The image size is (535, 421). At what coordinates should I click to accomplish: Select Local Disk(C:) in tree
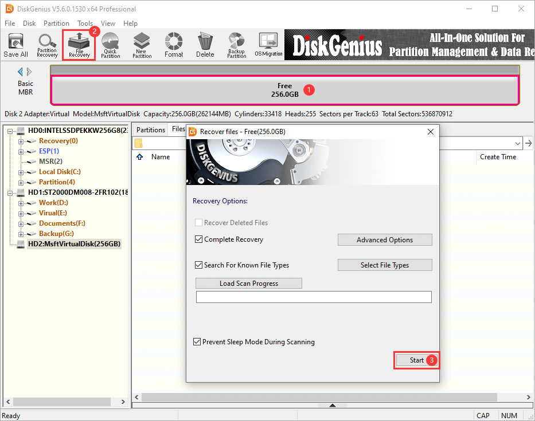[x=60, y=172]
